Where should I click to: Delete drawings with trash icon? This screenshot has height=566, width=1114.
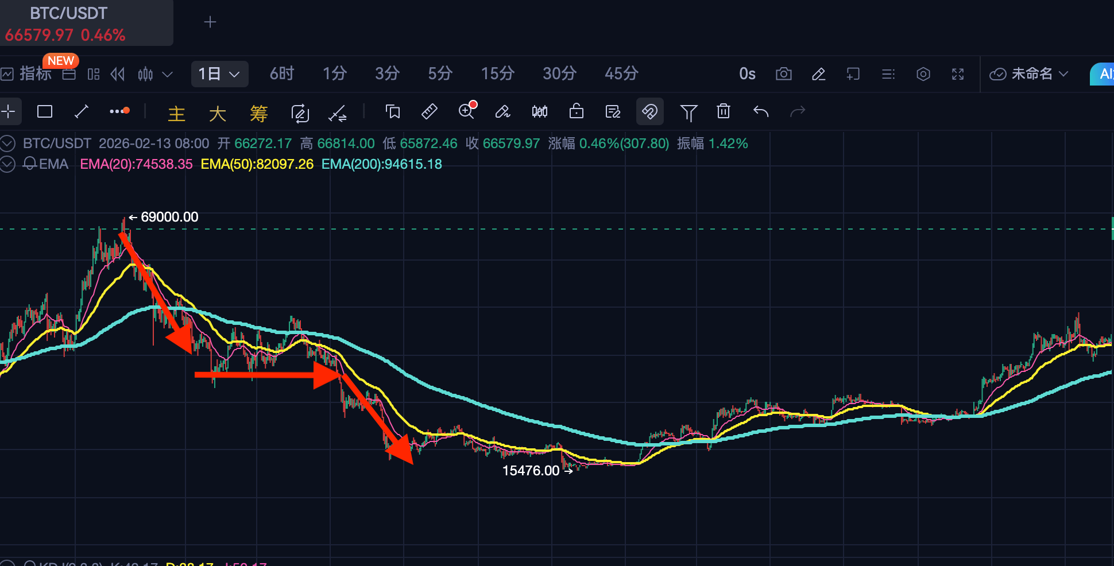point(724,111)
